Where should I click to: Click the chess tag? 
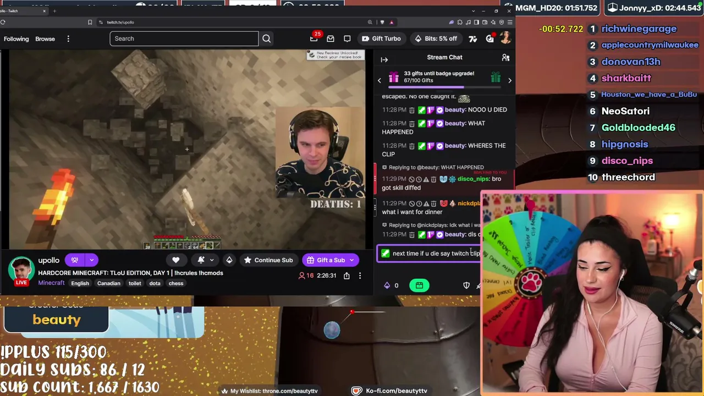click(x=176, y=283)
